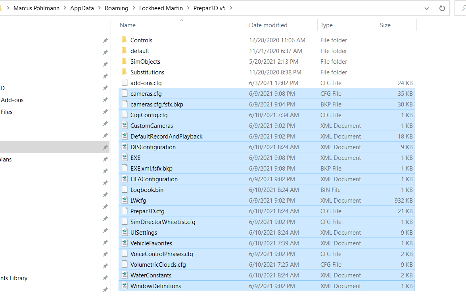Go to Marcus Pohlmann in the breadcrumb

[x=36, y=8]
